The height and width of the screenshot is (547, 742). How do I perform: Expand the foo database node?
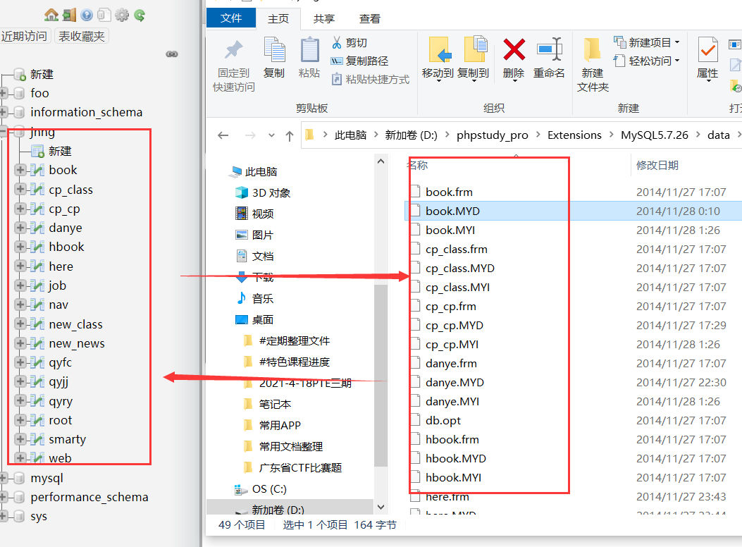coord(3,93)
